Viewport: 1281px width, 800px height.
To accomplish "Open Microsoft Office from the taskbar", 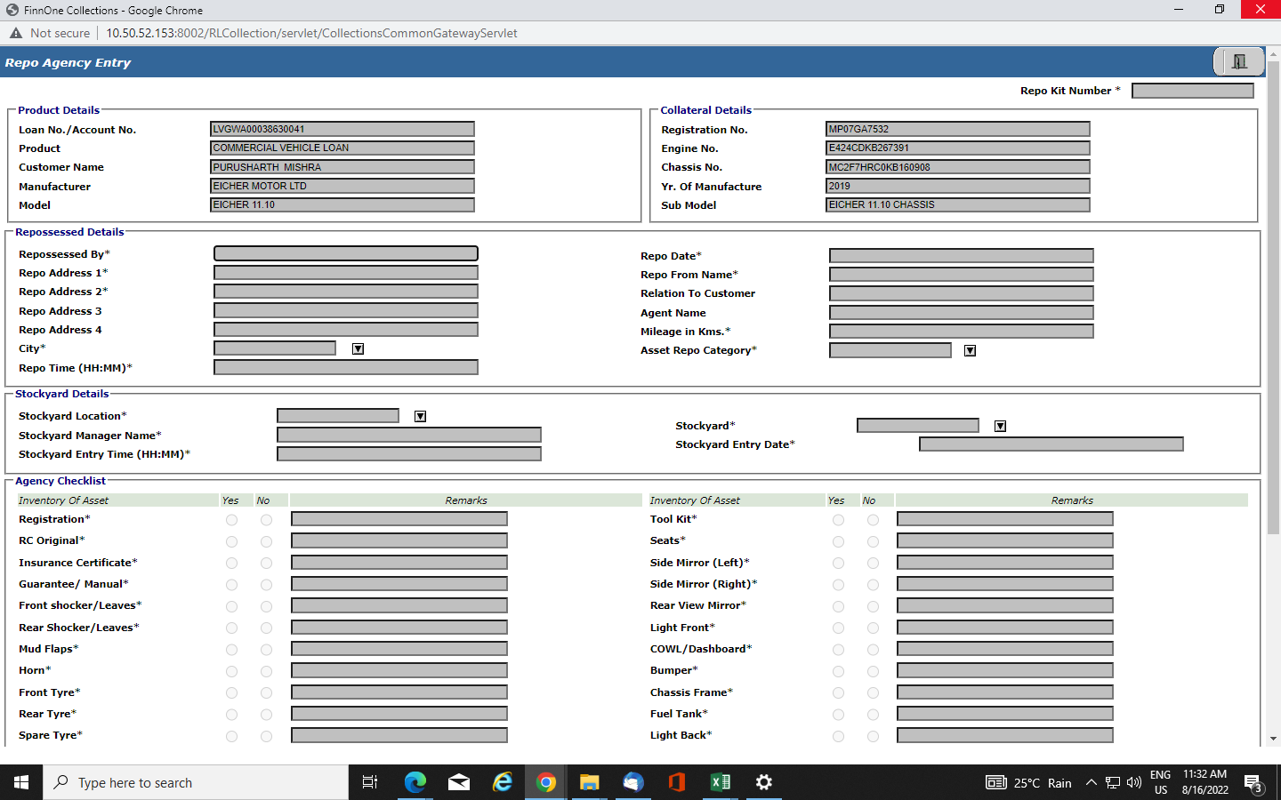I will [x=677, y=782].
